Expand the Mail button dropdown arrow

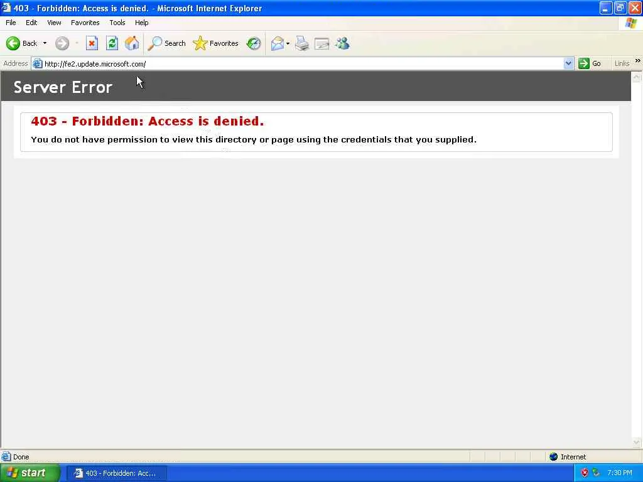tap(288, 43)
